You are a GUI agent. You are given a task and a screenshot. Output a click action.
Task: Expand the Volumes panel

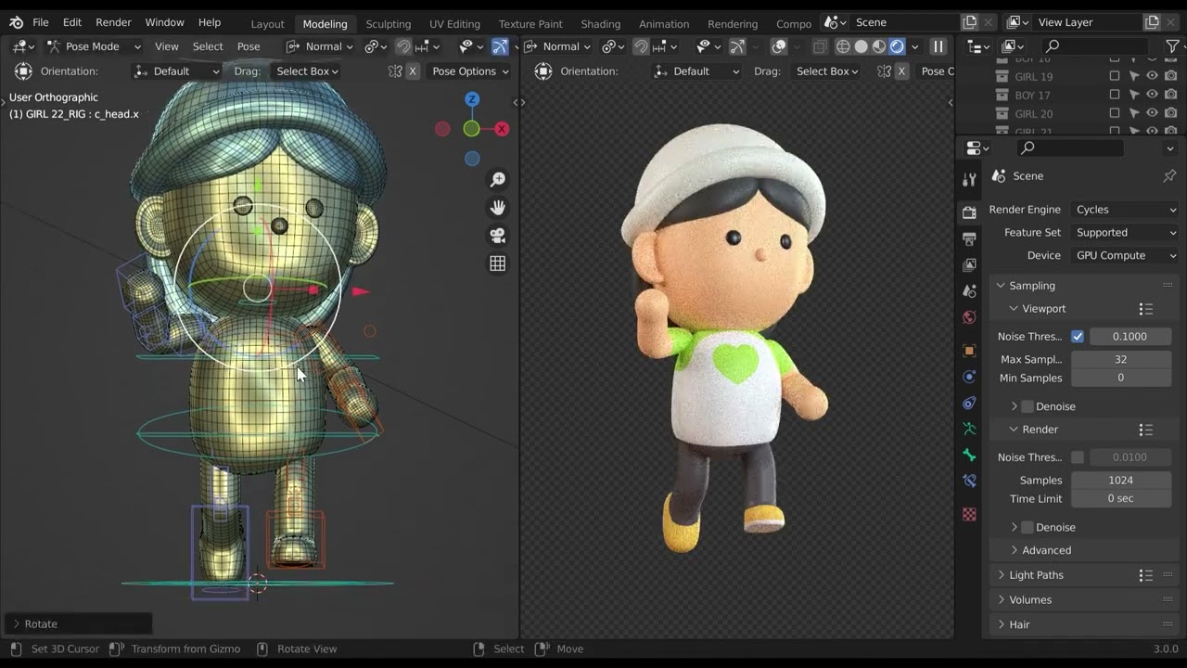(1002, 599)
